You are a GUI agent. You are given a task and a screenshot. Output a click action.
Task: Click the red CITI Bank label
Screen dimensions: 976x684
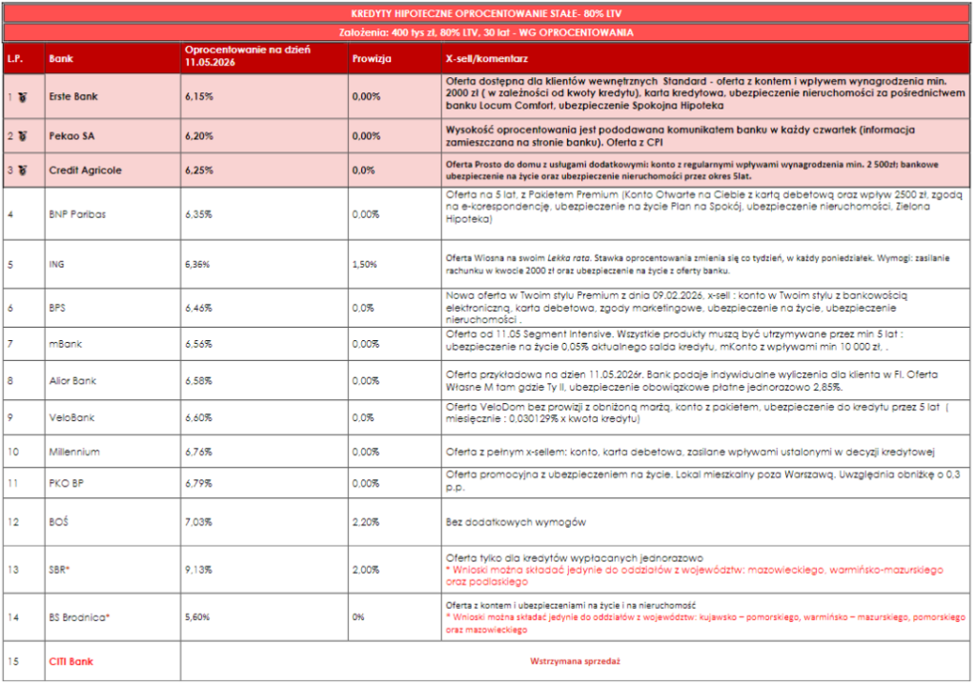(x=71, y=661)
